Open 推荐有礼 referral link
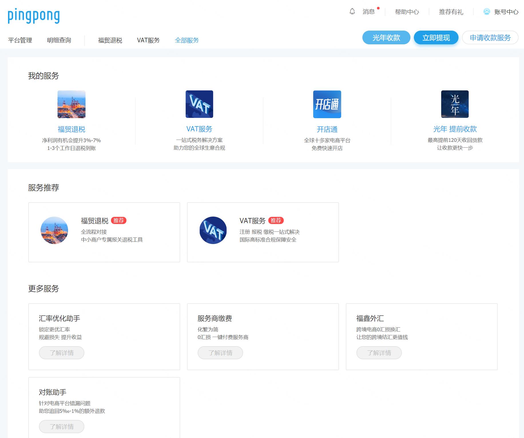 451,12
